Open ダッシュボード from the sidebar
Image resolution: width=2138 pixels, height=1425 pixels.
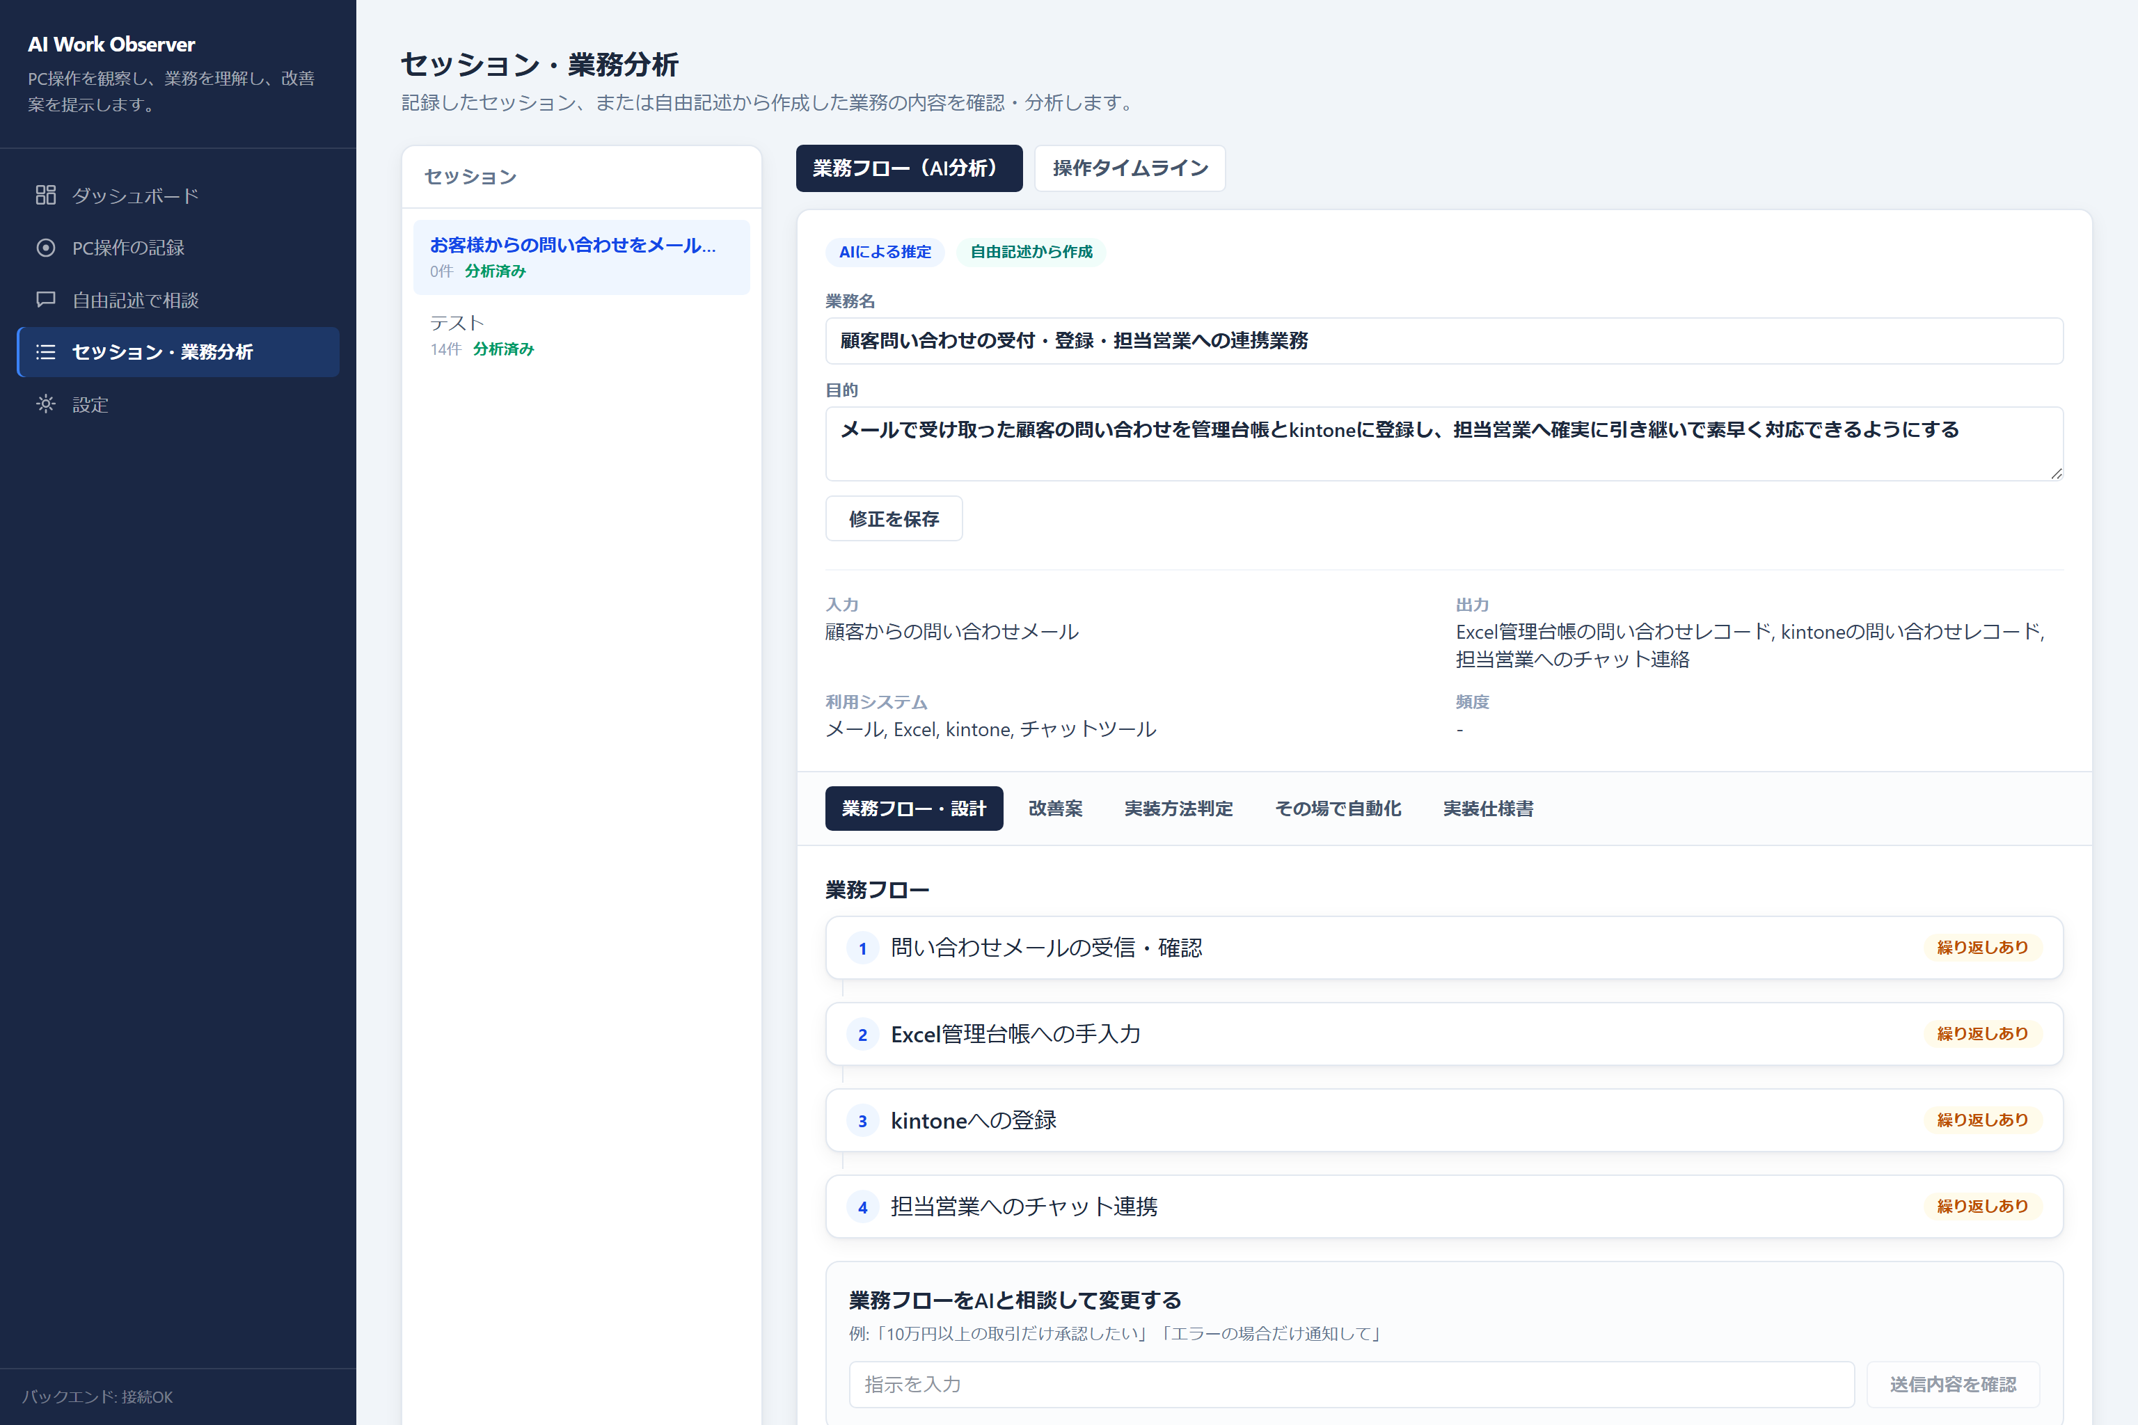[178, 196]
